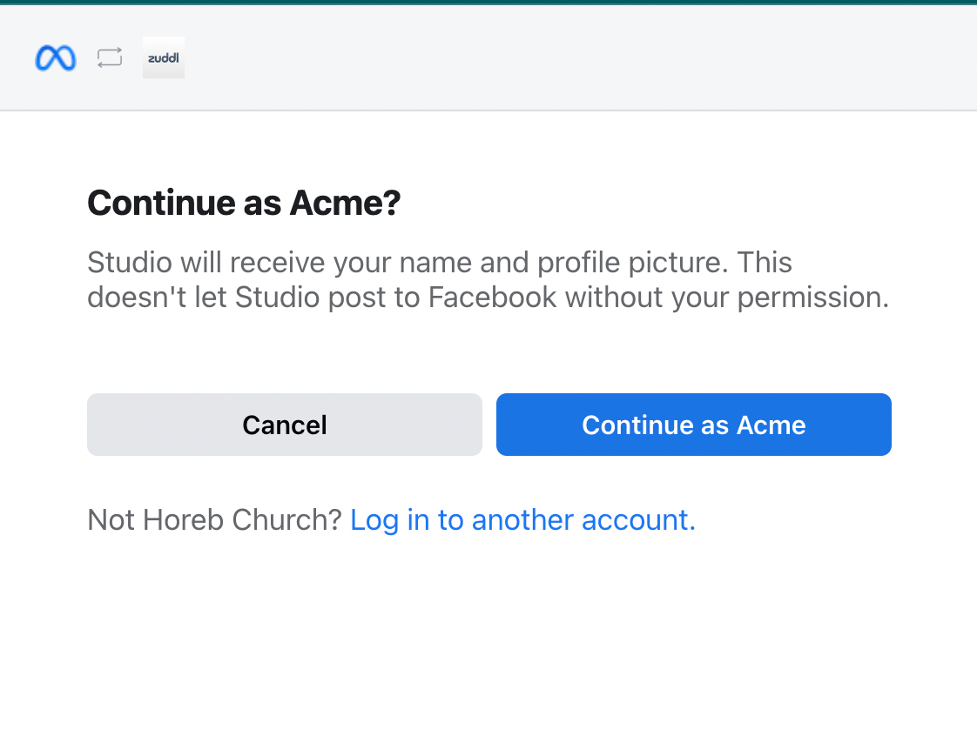Click the looping sync arrows between the logos
This screenshot has width=977, height=736.
tap(109, 57)
